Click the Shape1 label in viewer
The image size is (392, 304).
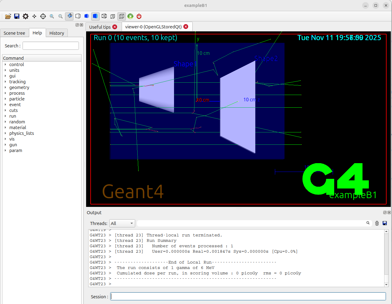point(185,64)
